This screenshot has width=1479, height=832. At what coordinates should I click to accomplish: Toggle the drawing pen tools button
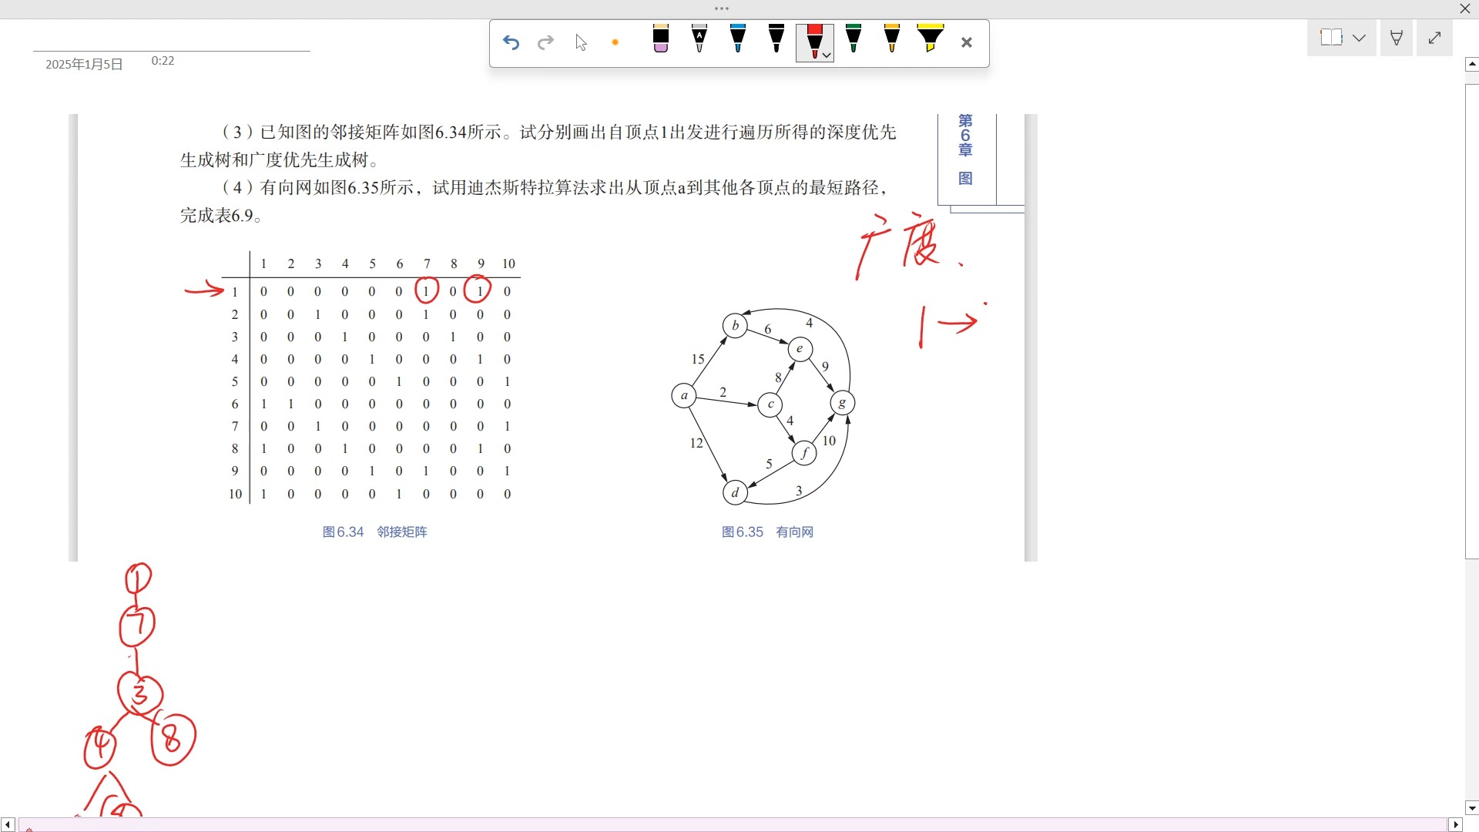pos(1396,38)
